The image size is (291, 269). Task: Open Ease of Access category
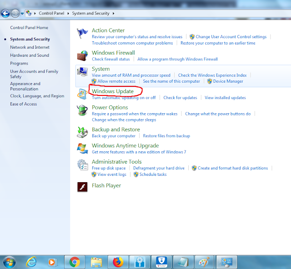23,104
